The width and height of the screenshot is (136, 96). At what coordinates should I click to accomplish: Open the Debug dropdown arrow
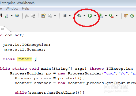pyautogui.click(x=84, y=16)
